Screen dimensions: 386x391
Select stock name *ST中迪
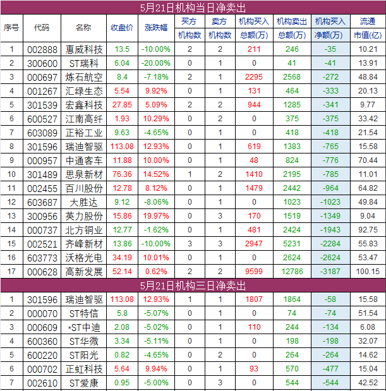coord(84,327)
